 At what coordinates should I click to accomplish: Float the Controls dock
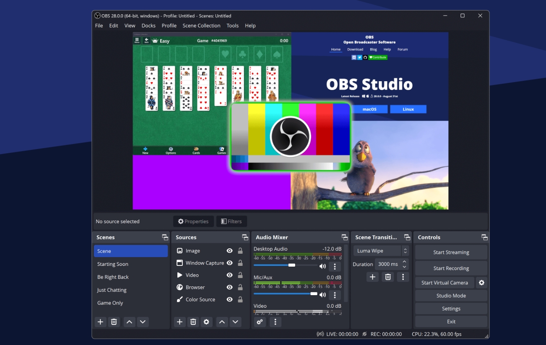pyautogui.click(x=484, y=237)
